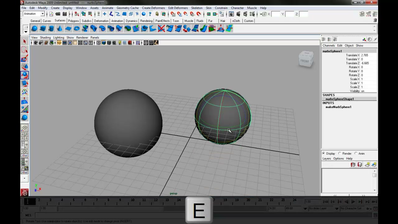Create a NURBS cylinder from shelf
The height and width of the screenshot is (224, 398).
point(51,29)
